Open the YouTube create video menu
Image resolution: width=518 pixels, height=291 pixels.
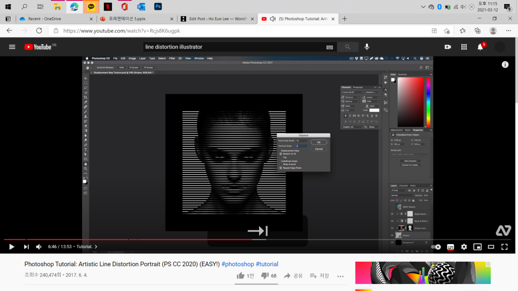(x=448, y=47)
